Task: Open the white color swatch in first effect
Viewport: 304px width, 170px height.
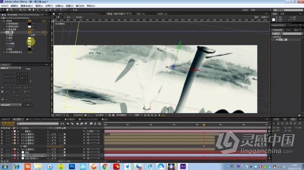Action: 30,27
